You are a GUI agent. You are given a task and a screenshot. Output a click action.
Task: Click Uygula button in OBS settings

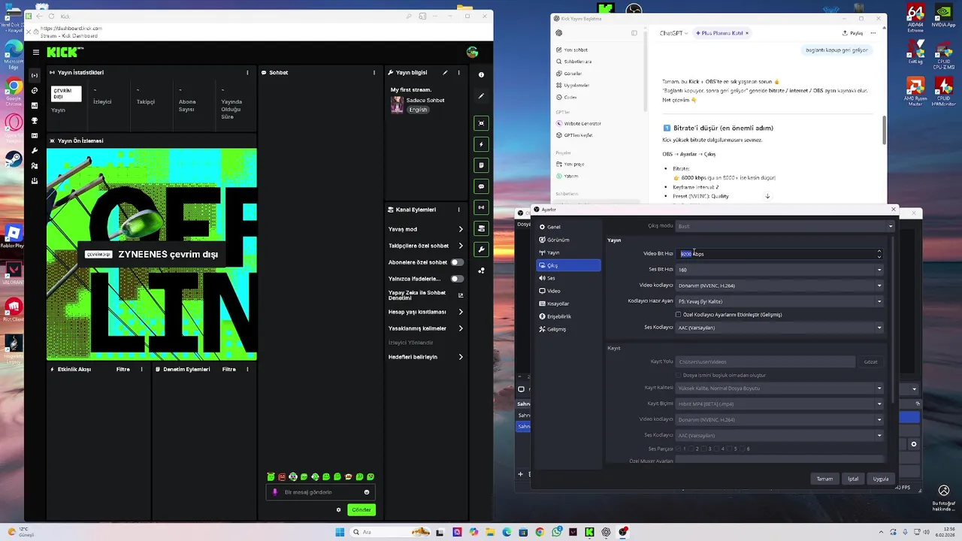coord(881,479)
